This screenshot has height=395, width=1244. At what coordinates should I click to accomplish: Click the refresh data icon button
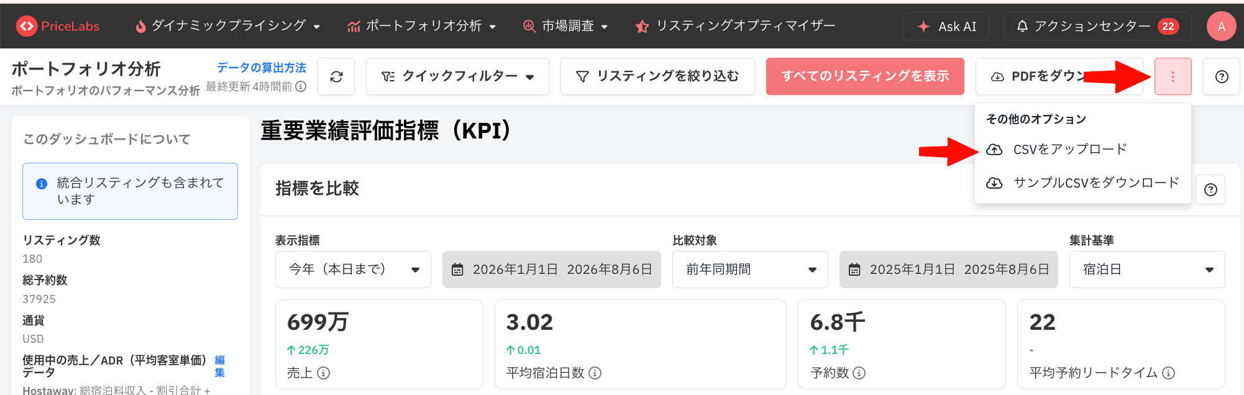click(x=336, y=76)
